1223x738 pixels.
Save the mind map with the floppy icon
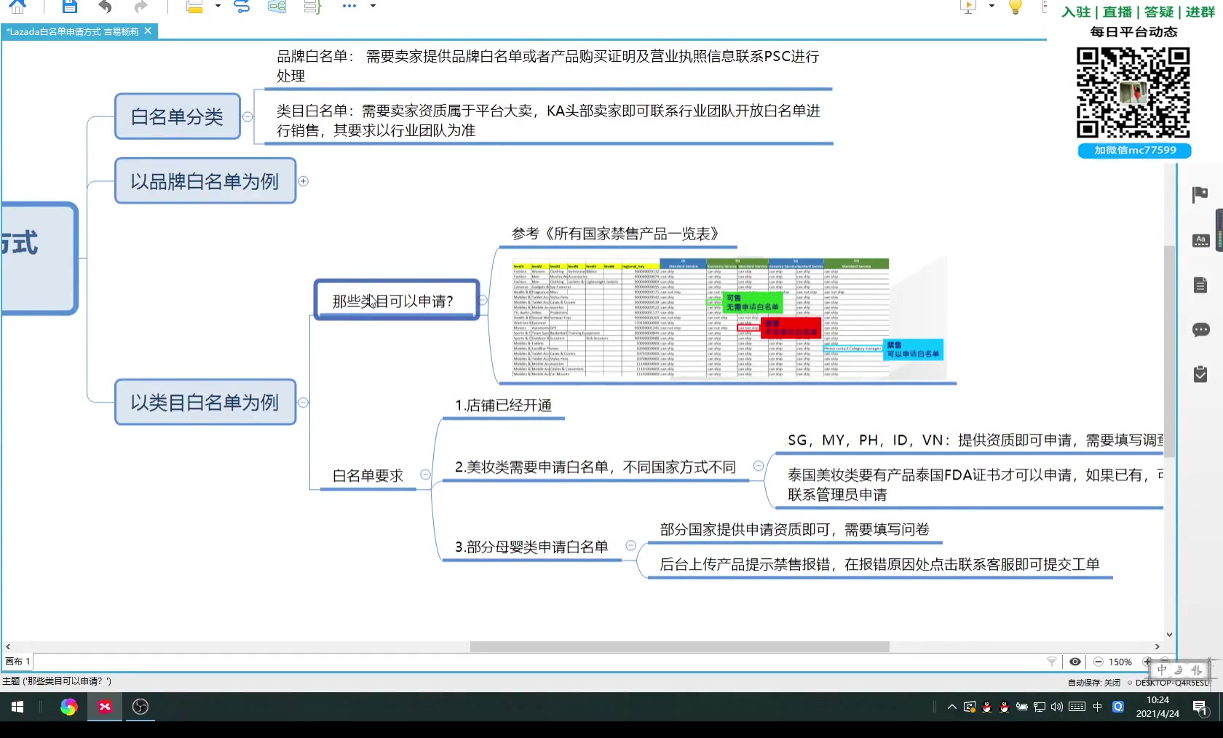[x=69, y=7]
